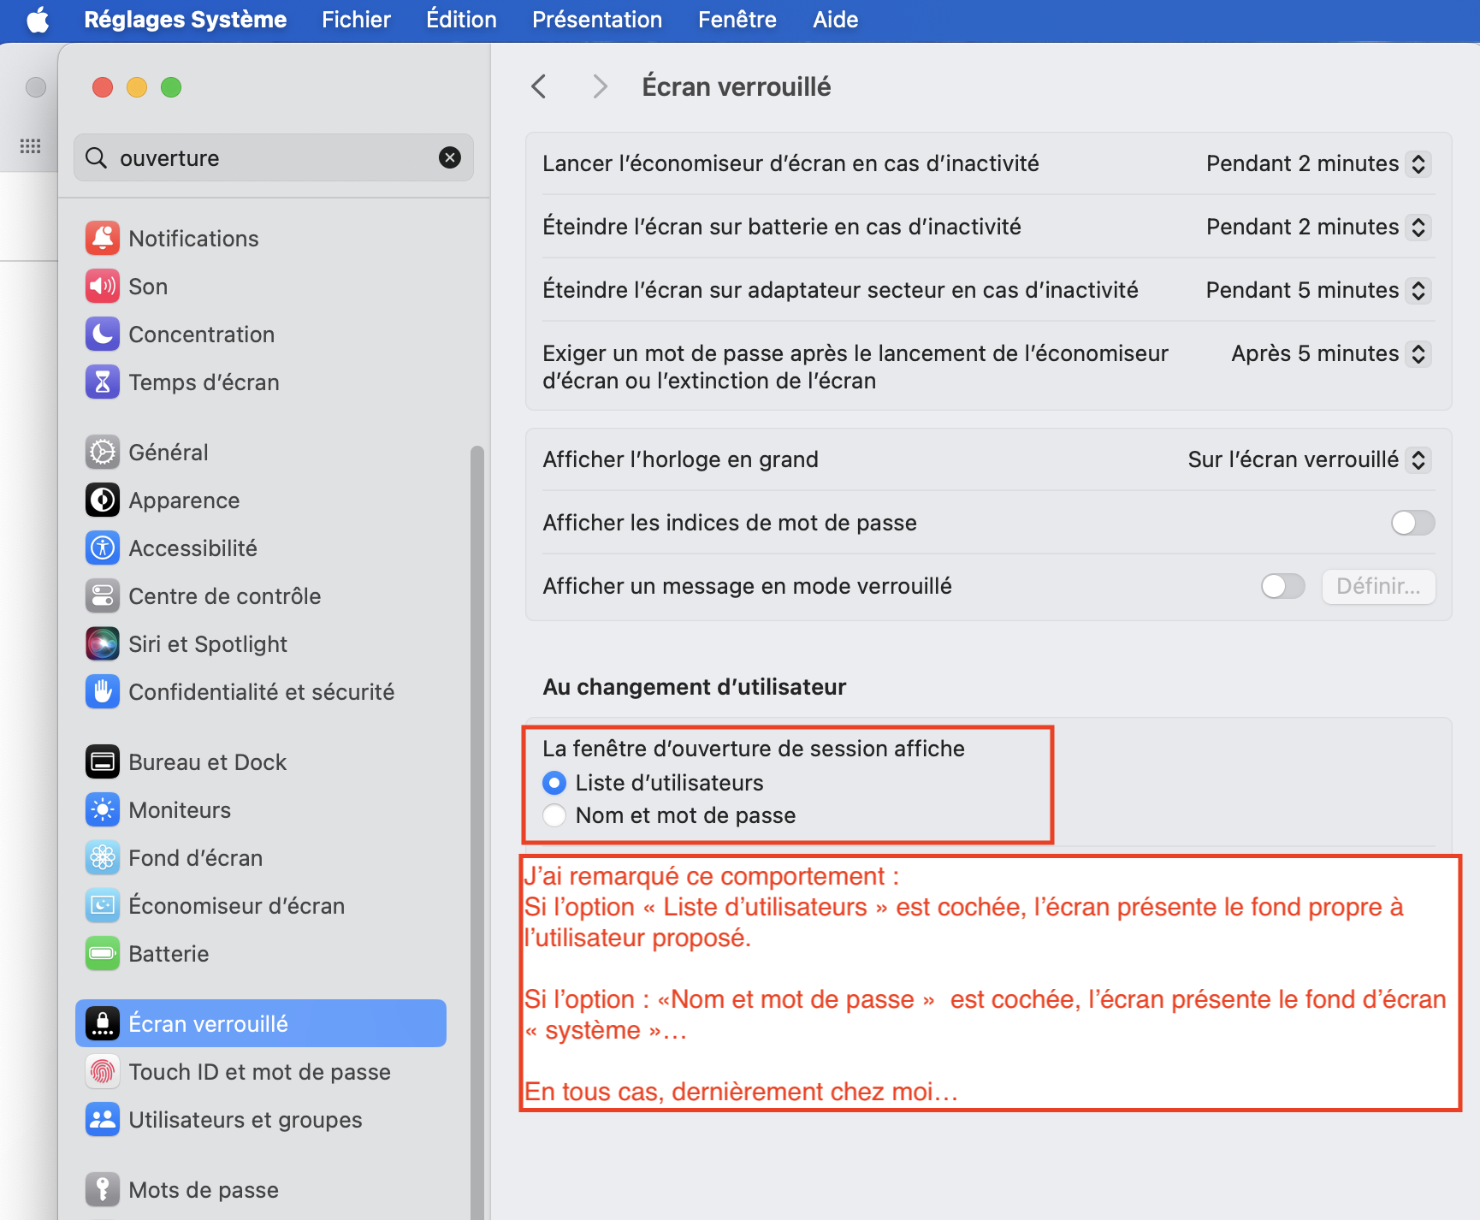
Task: Open the Utilisateurs et groupes settings pane
Action: coord(261,1119)
